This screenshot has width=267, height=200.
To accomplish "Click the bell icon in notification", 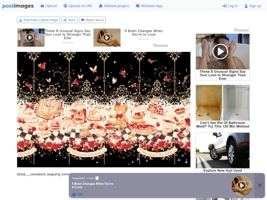I will click(x=97, y=178).
